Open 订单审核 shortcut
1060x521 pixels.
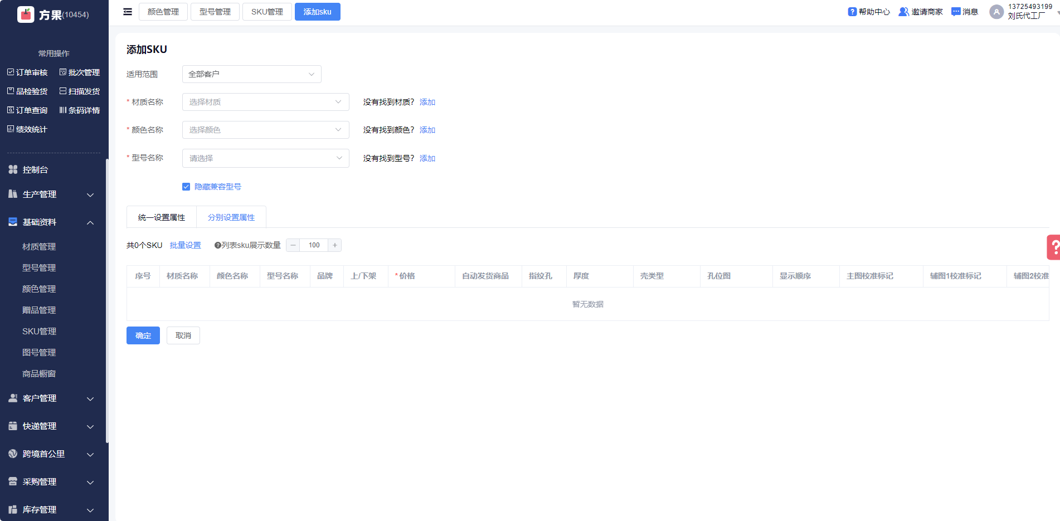pos(27,72)
